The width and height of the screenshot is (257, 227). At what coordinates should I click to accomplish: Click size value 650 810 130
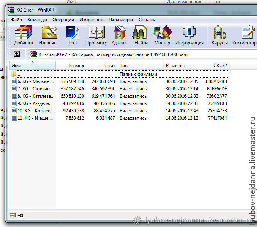click(x=72, y=96)
